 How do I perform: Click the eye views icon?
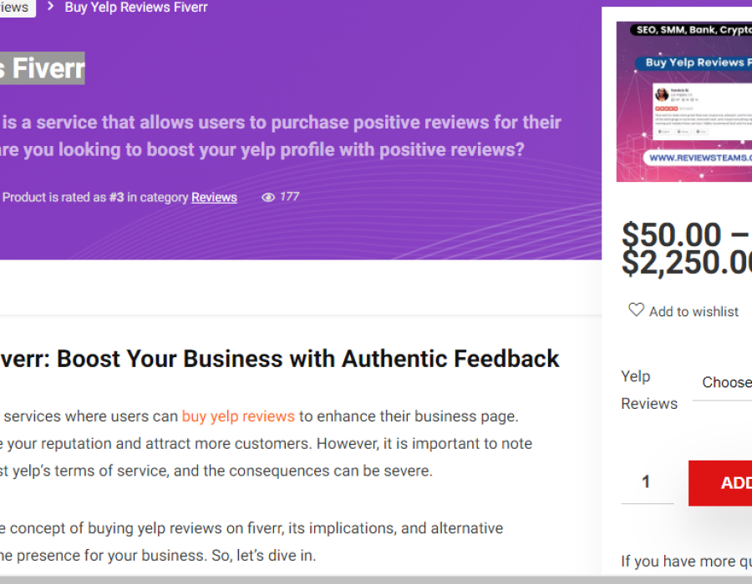click(x=268, y=198)
